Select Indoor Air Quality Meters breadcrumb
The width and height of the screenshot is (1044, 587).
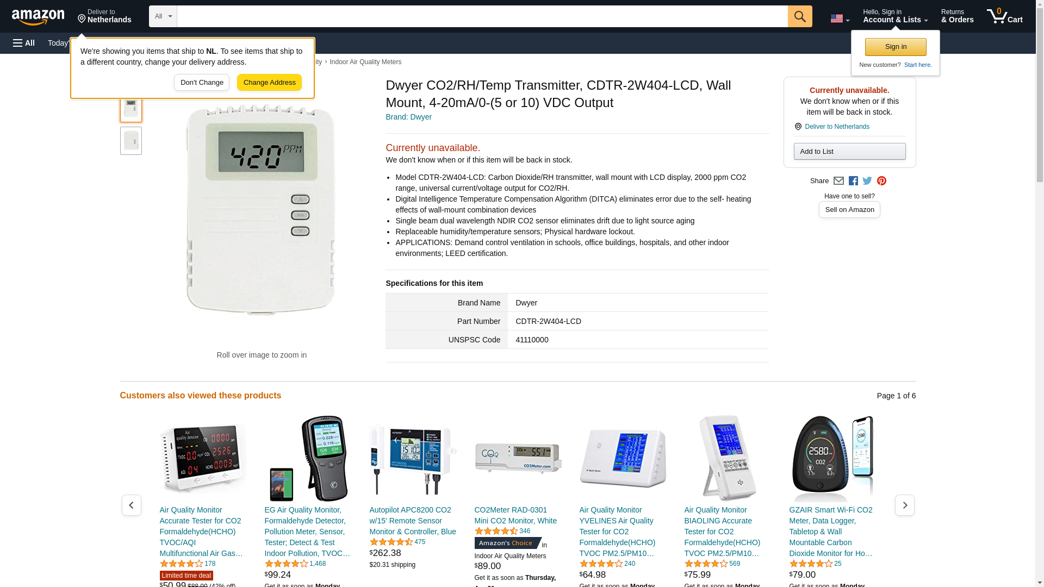point(365,62)
